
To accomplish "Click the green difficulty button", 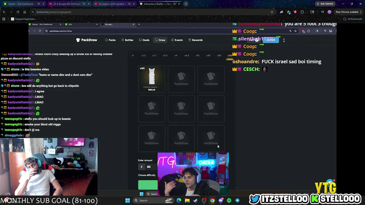I will [148, 185].
